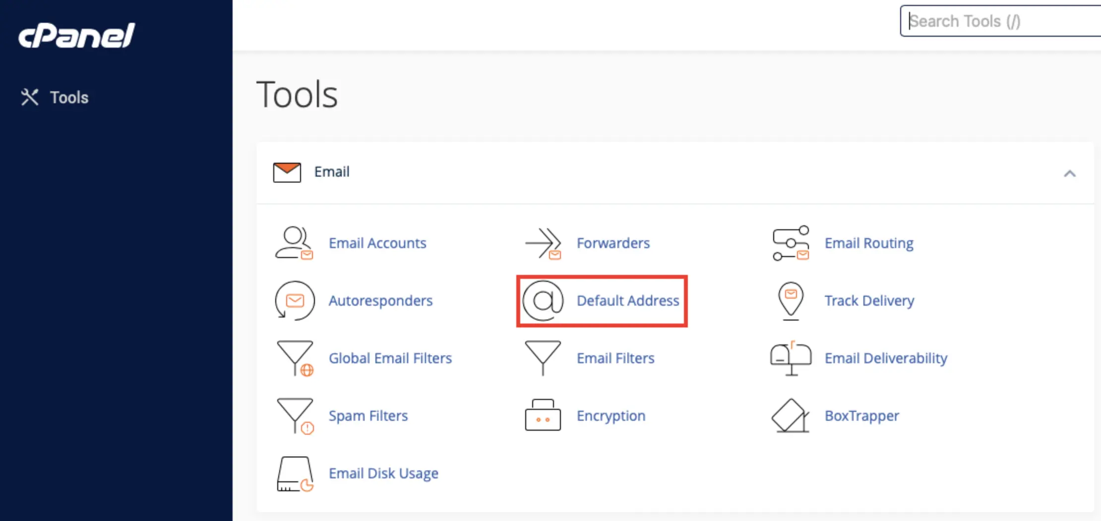Click the Autoresponders envelope icon
The height and width of the screenshot is (521, 1101).
pyautogui.click(x=295, y=301)
